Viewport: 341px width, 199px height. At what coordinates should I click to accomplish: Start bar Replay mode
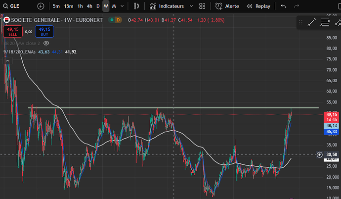click(258, 6)
